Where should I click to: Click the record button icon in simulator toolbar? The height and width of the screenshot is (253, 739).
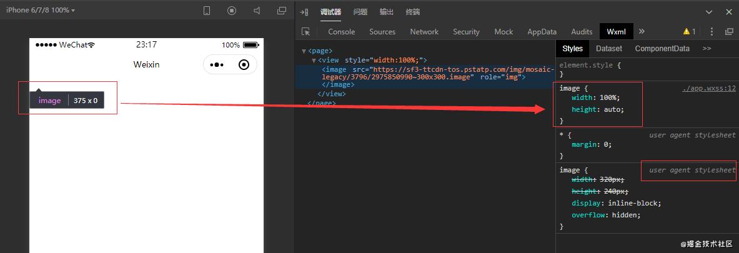[x=231, y=11]
